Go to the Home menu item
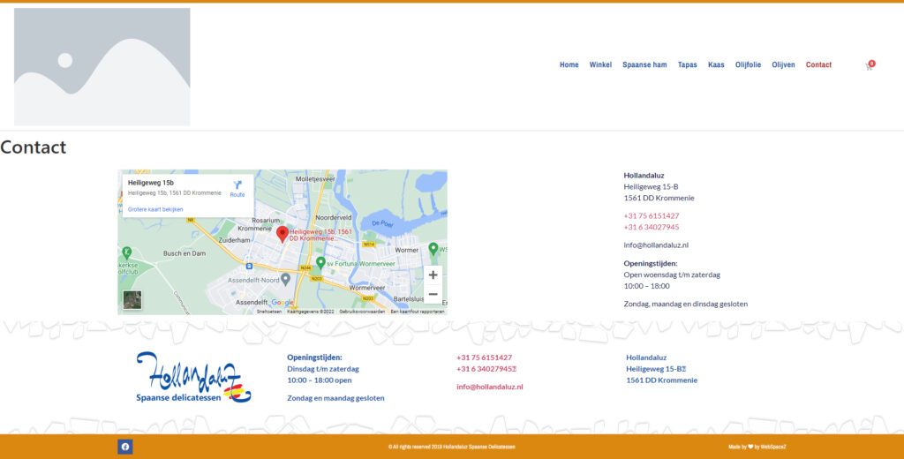Screen dimensions: 904x459 [x=569, y=64]
